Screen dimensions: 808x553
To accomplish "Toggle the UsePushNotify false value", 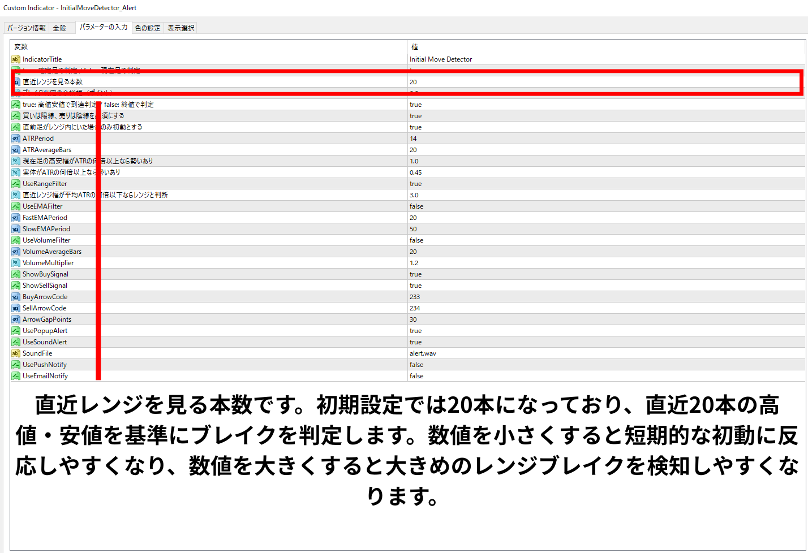I will pos(416,365).
